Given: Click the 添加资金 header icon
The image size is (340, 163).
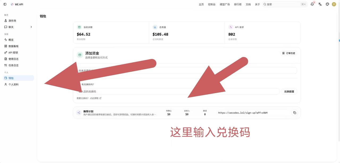Looking at the screenshot, I should point(80,55).
